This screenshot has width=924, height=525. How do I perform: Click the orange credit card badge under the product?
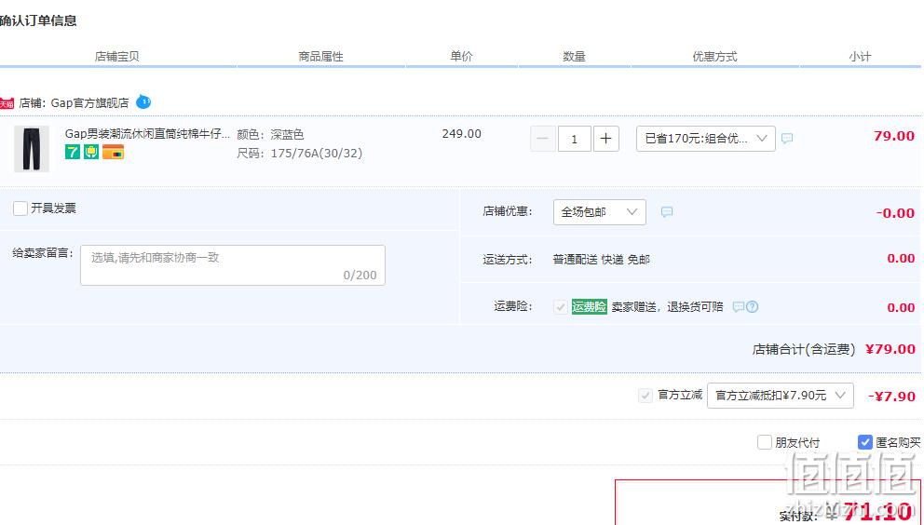113,152
